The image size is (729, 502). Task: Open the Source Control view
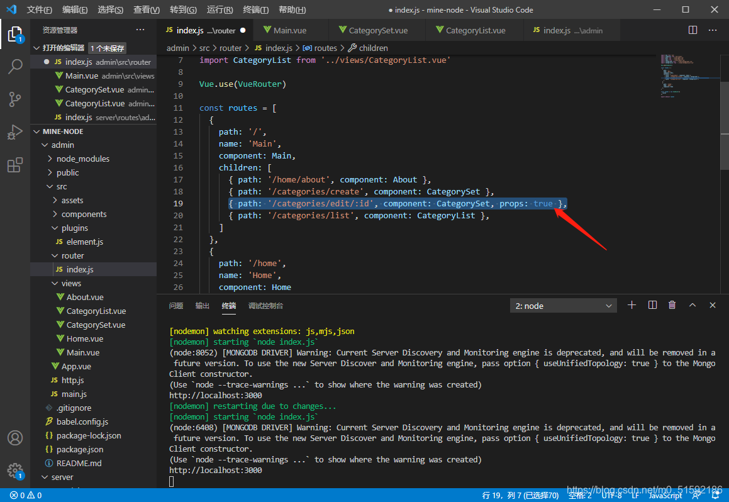(x=15, y=99)
